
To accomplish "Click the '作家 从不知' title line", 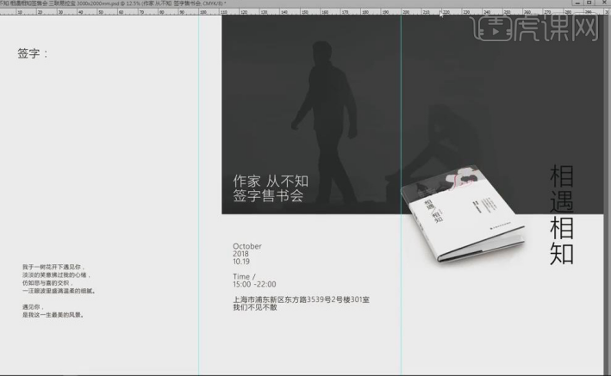I will 270,182.
